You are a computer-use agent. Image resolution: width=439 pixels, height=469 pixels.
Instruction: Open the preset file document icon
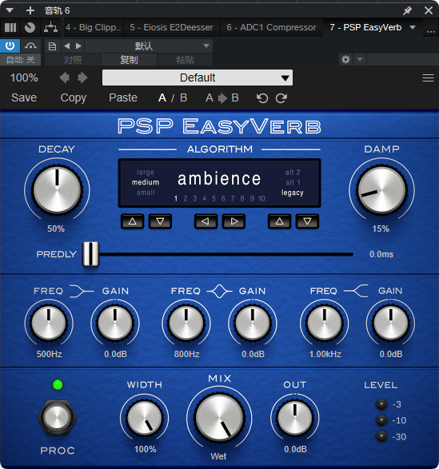(52, 46)
